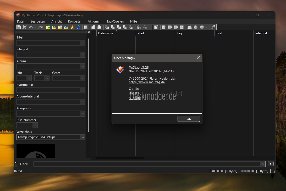Click the tag panel vertical scrollbar
The image size is (286, 191).
[x=89, y=85]
